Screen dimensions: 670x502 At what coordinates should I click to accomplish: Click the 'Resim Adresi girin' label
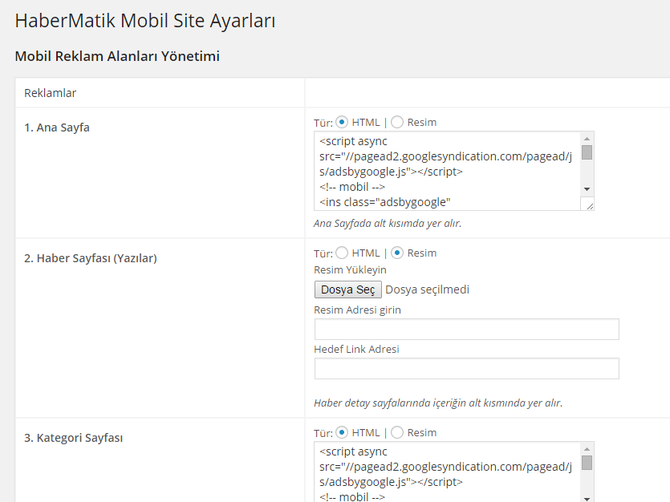click(x=357, y=310)
